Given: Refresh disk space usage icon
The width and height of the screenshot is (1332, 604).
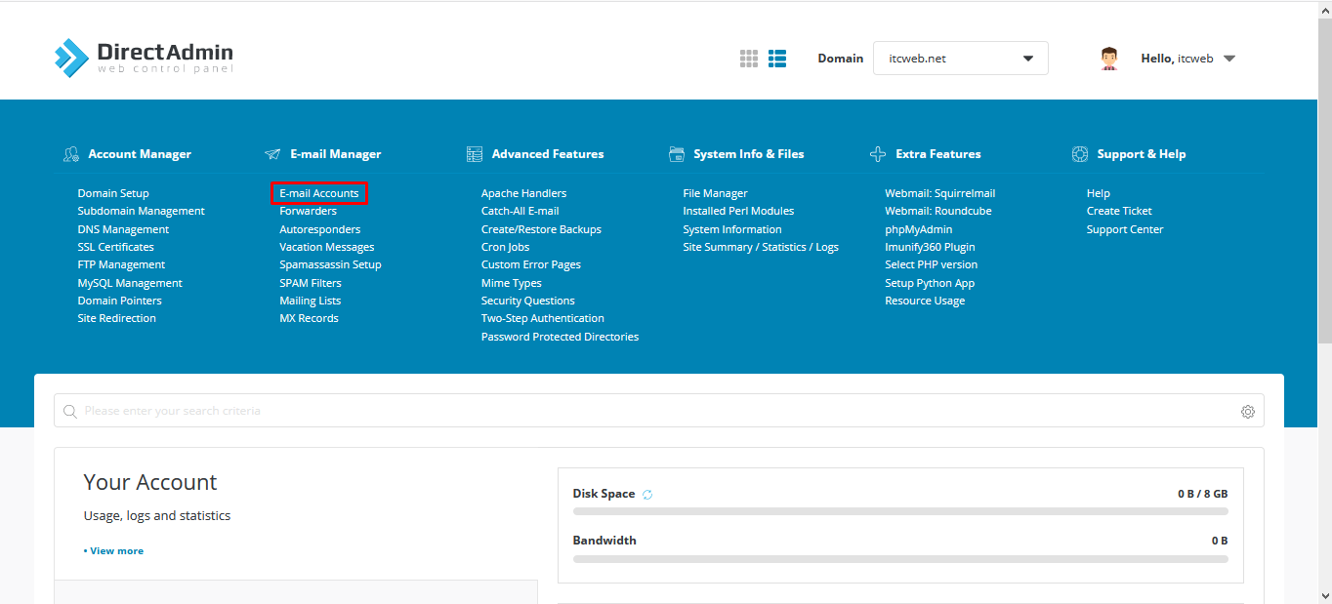Looking at the screenshot, I should [647, 495].
